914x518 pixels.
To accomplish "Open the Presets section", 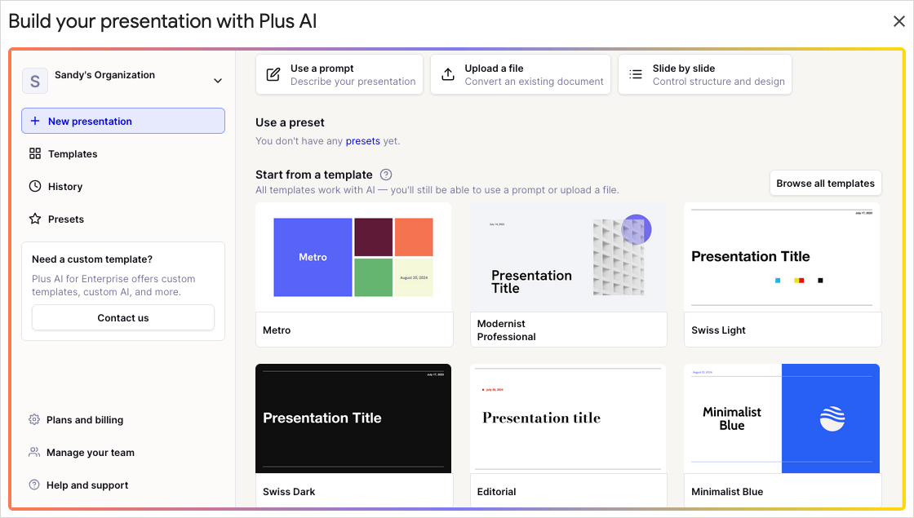I will point(123,219).
